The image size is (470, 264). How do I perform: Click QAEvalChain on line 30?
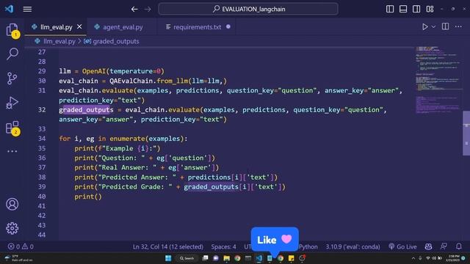point(131,81)
